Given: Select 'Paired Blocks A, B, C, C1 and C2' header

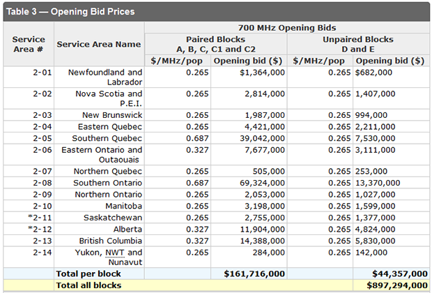Looking at the screenshot, I should click(216, 44).
